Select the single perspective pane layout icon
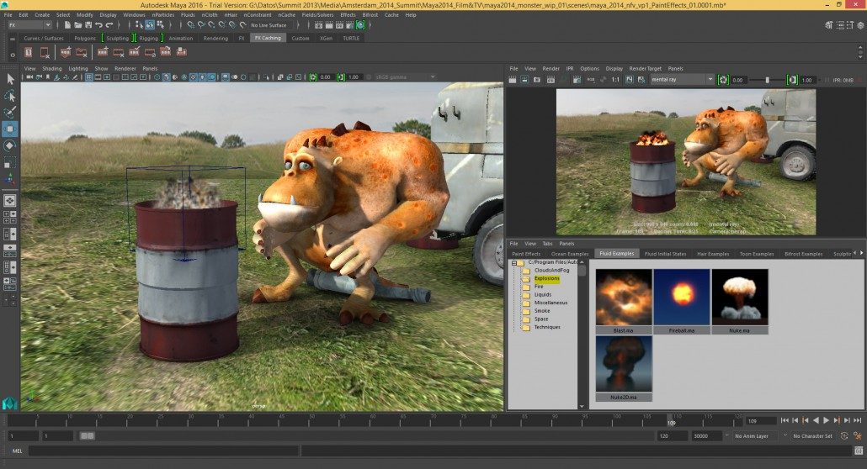The height and width of the screenshot is (469, 867). [x=10, y=201]
